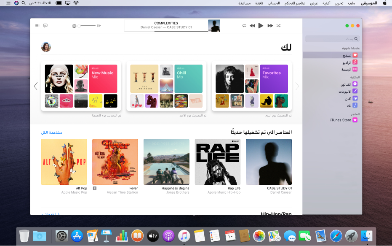
Task: Open the Up Next queue list icon
Action: (x=37, y=25)
